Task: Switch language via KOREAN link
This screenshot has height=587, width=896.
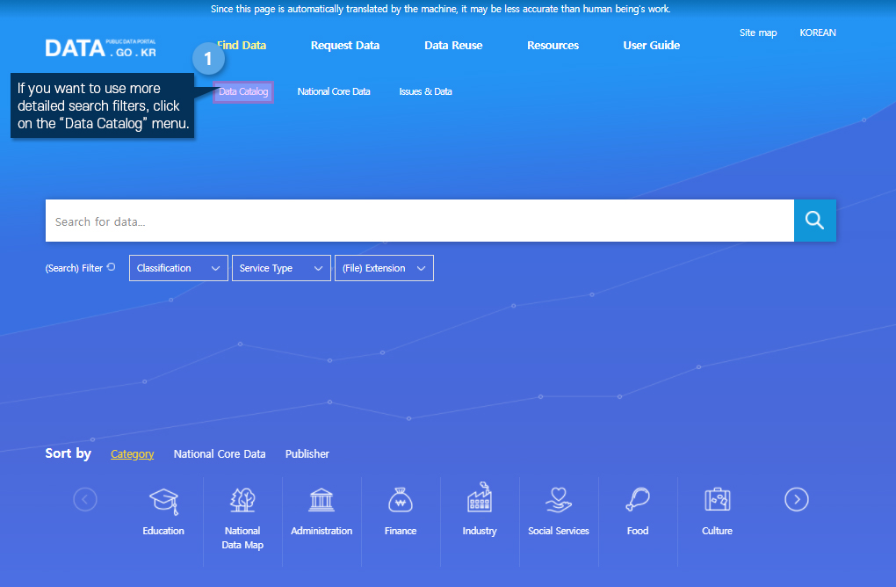Action: pyautogui.click(x=817, y=33)
